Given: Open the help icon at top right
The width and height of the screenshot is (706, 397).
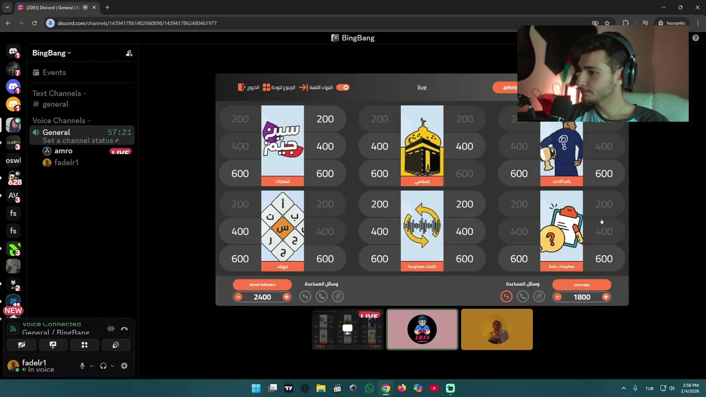Looking at the screenshot, I should (696, 38).
